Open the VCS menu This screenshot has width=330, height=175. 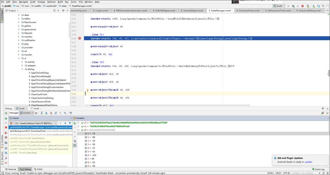(x=81, y=2)
